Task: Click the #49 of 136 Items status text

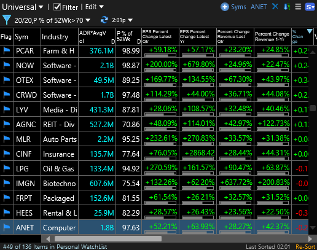Action: [55, 247]
